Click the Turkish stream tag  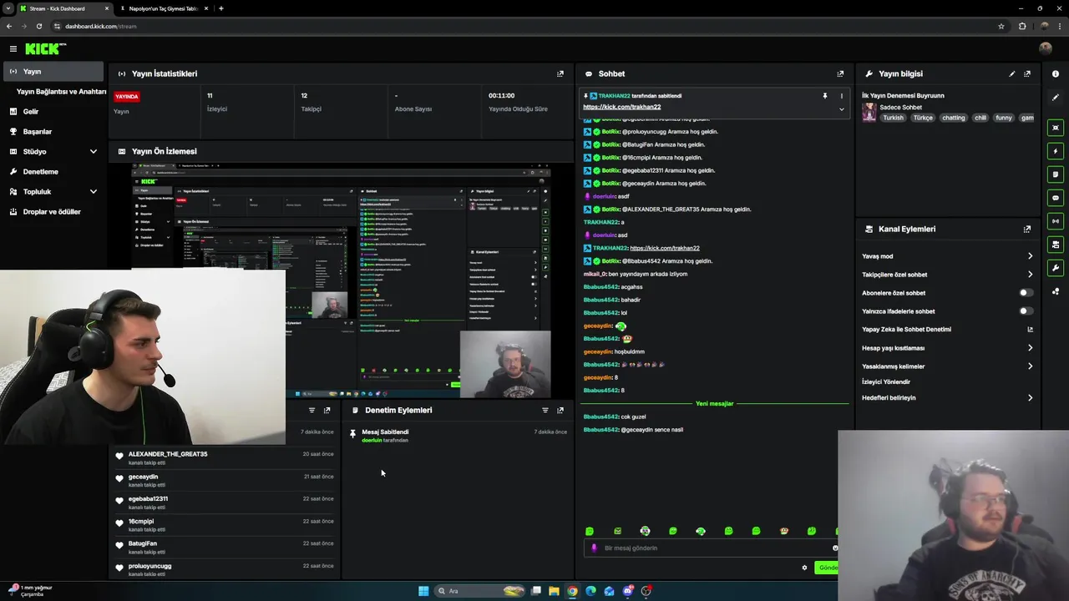pyautogui.click(x=893, y=118)
